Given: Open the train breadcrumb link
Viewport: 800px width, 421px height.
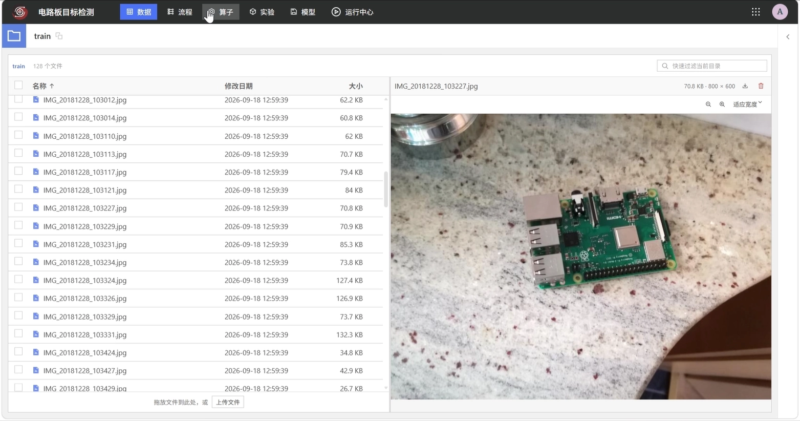Looking at the screenshot, I should (x=19, y=66).
